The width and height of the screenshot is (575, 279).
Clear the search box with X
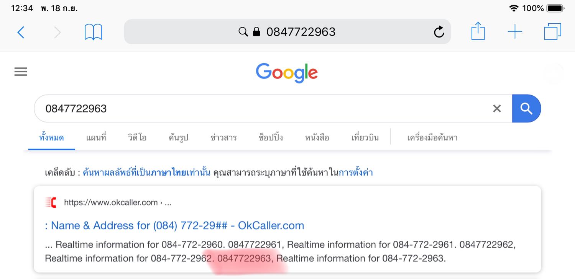[x=497, y=109]
